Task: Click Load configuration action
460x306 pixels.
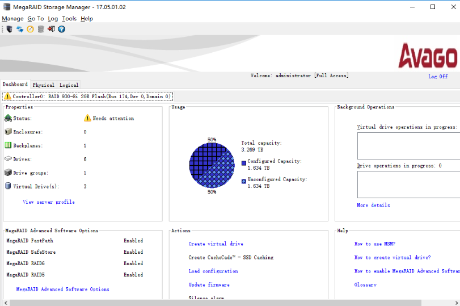Action: click(213, 271)
